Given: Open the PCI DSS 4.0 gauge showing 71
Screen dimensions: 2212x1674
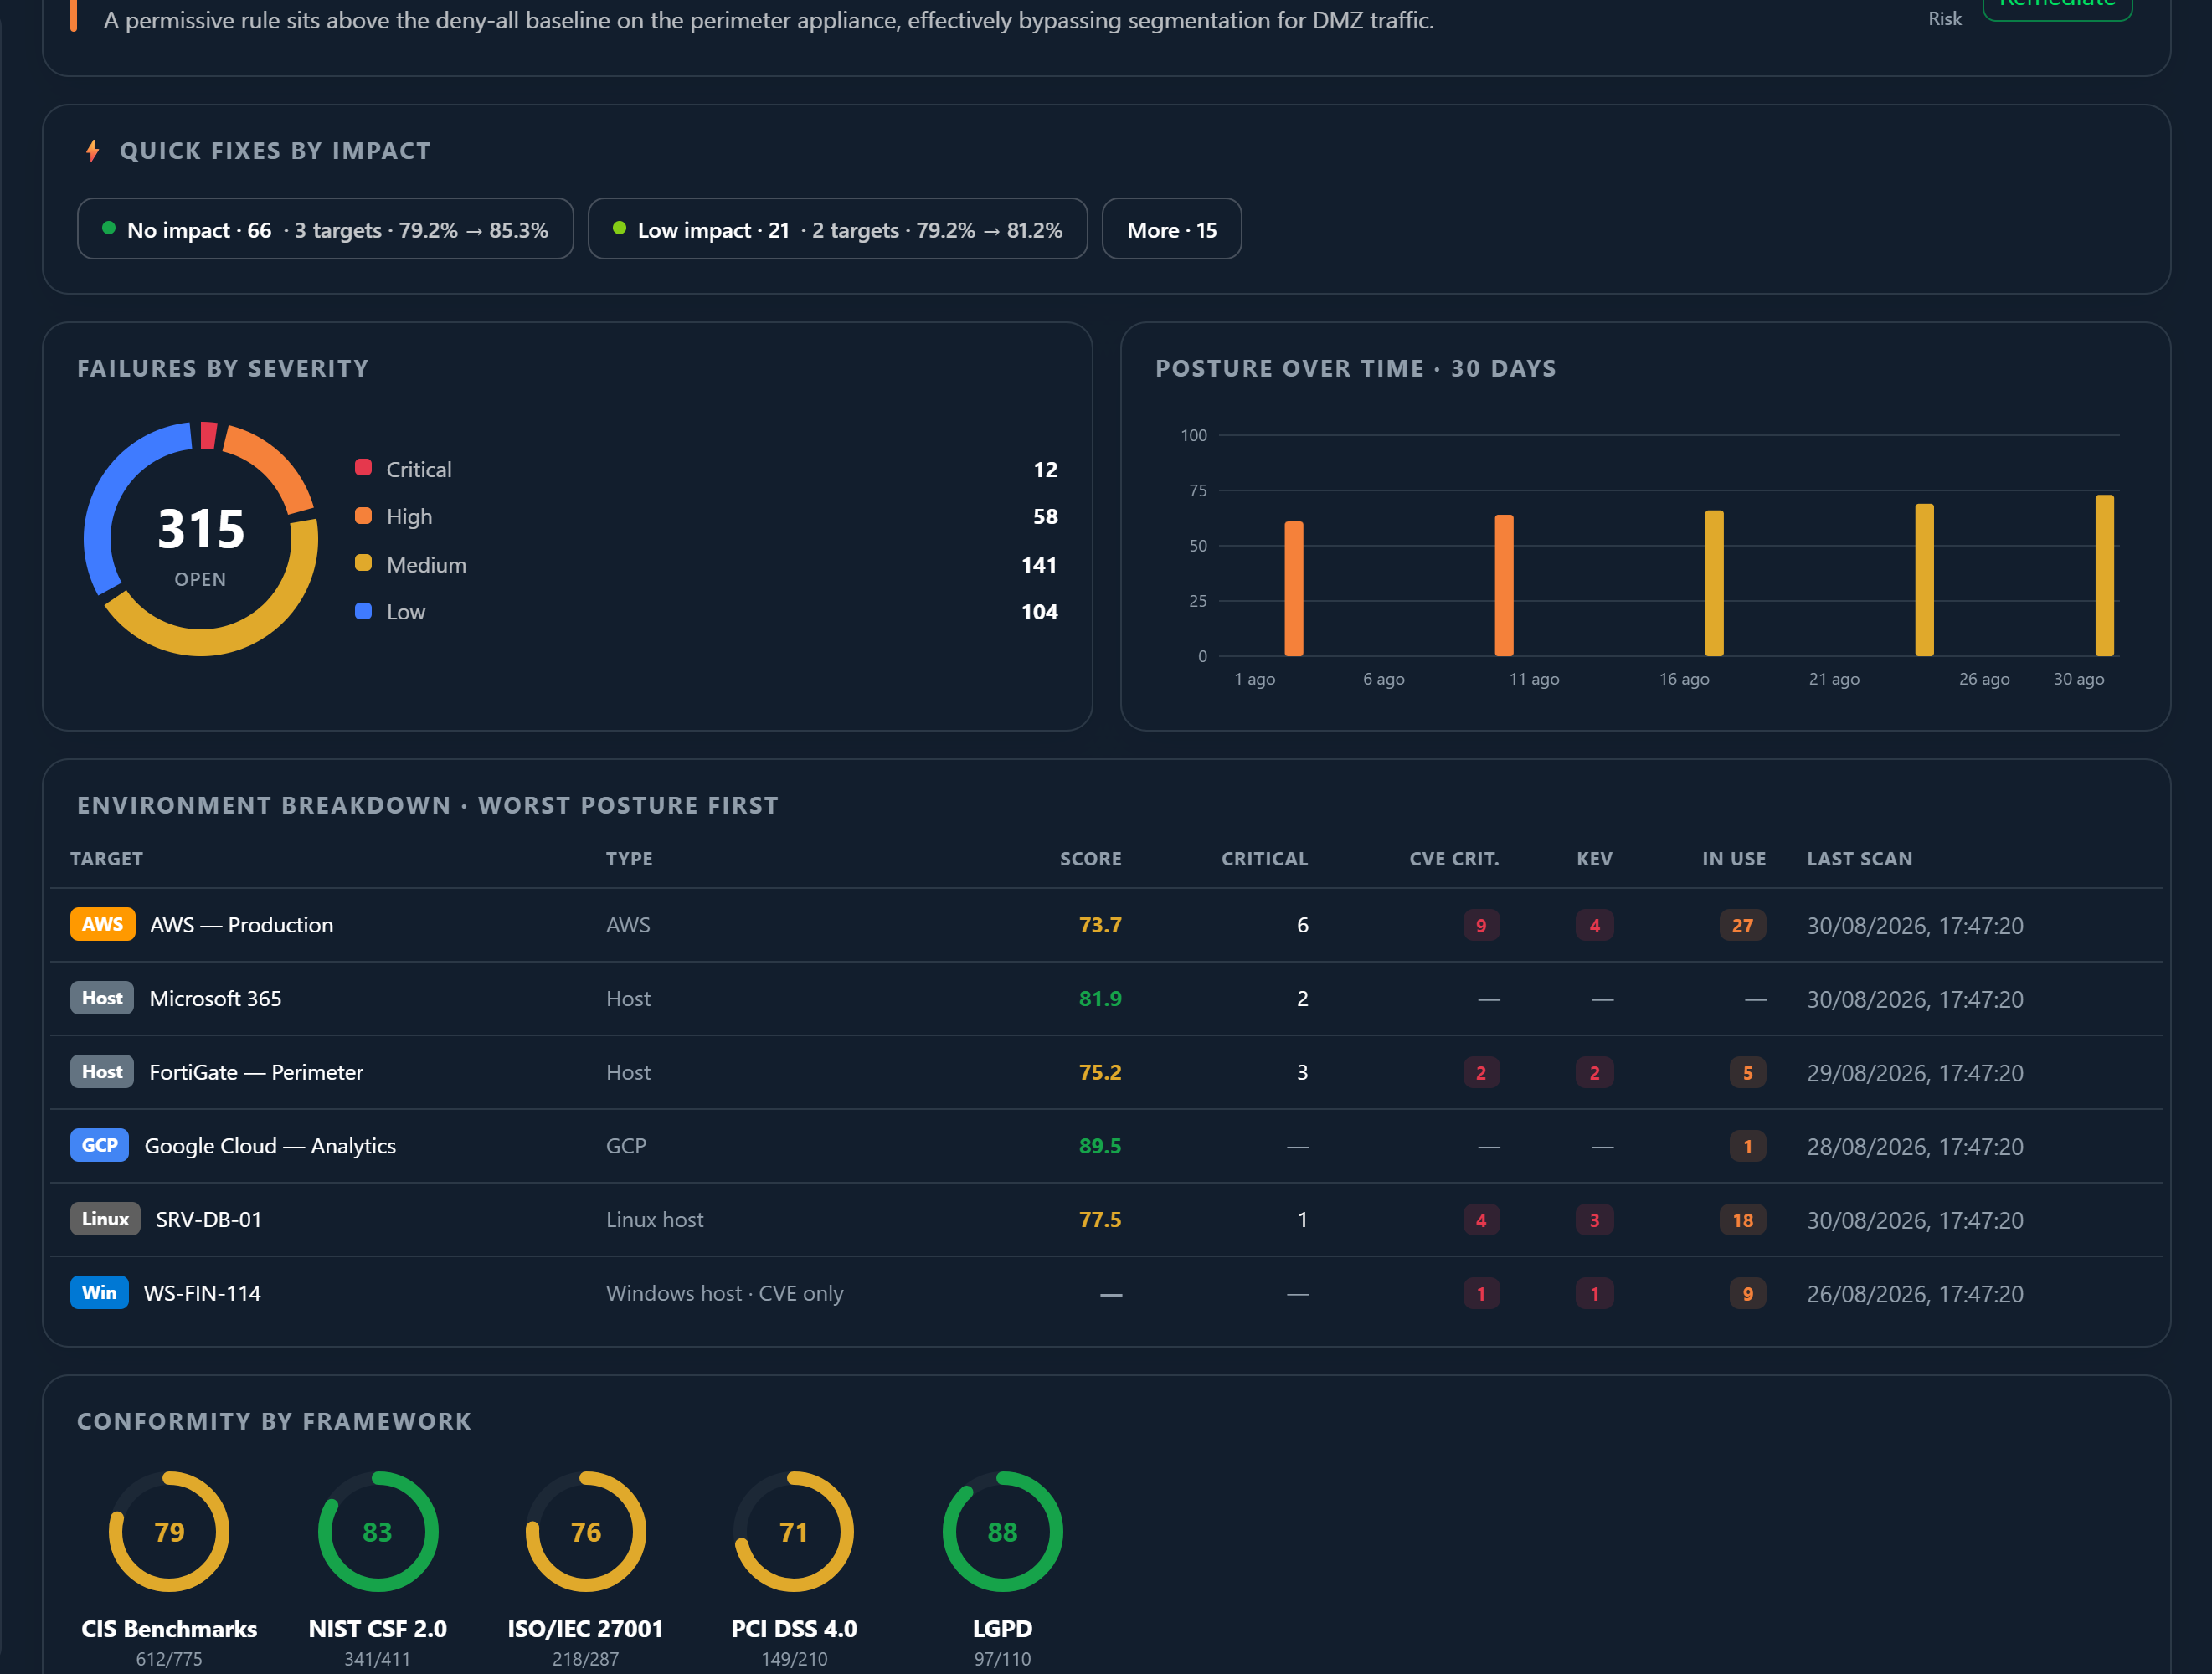Looking at the screenshot, I should (794, 1531).
